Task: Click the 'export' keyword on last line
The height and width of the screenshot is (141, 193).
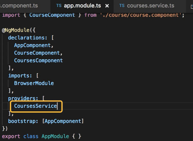Action: click(11, 136)
